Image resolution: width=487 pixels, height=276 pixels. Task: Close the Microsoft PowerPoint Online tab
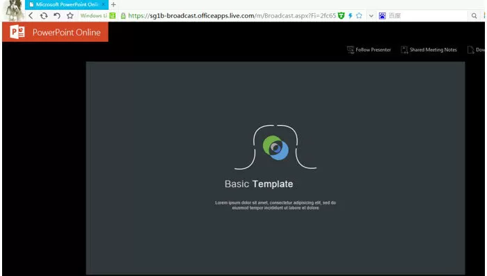tap(103, 4)
